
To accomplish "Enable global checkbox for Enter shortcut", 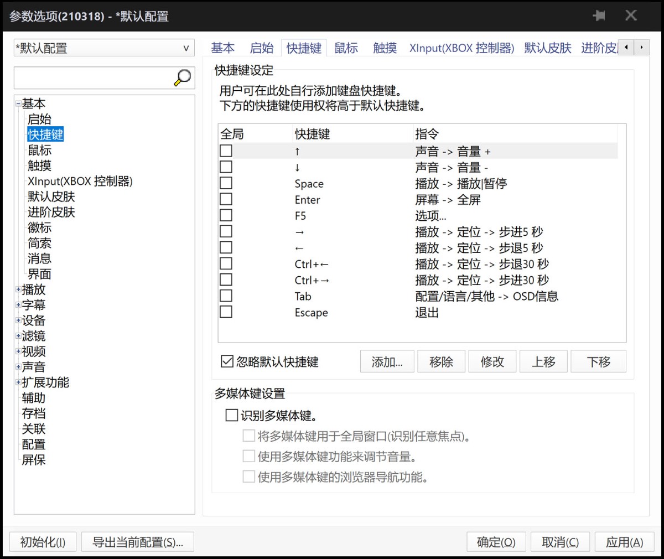I will point(226,199).
